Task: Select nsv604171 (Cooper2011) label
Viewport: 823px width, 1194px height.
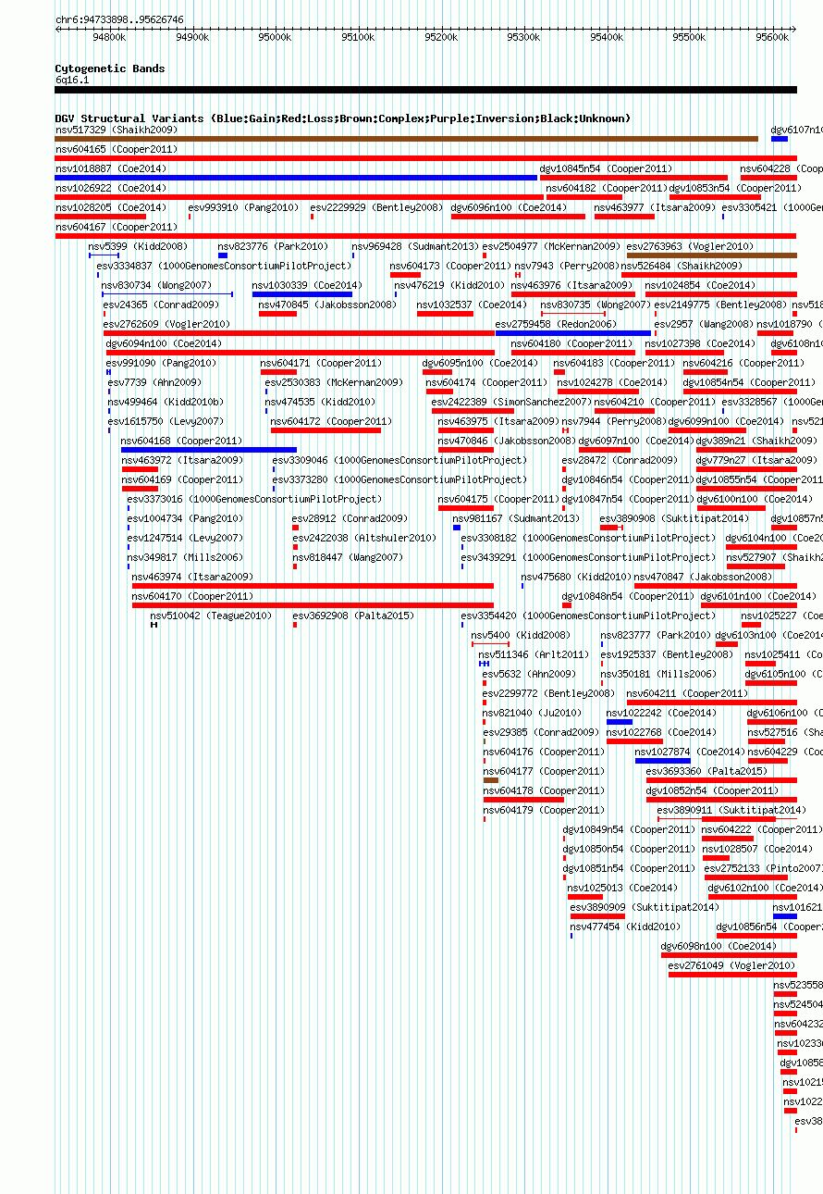Action: [x=321, y=363]
